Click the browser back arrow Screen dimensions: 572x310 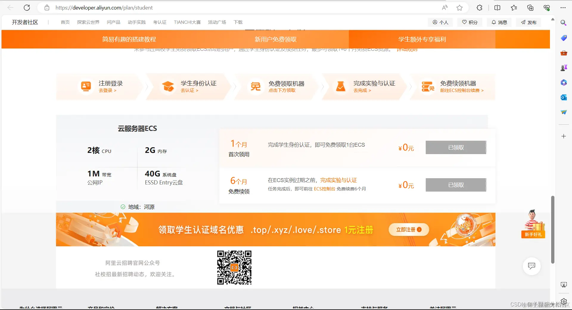coord(10,8)
